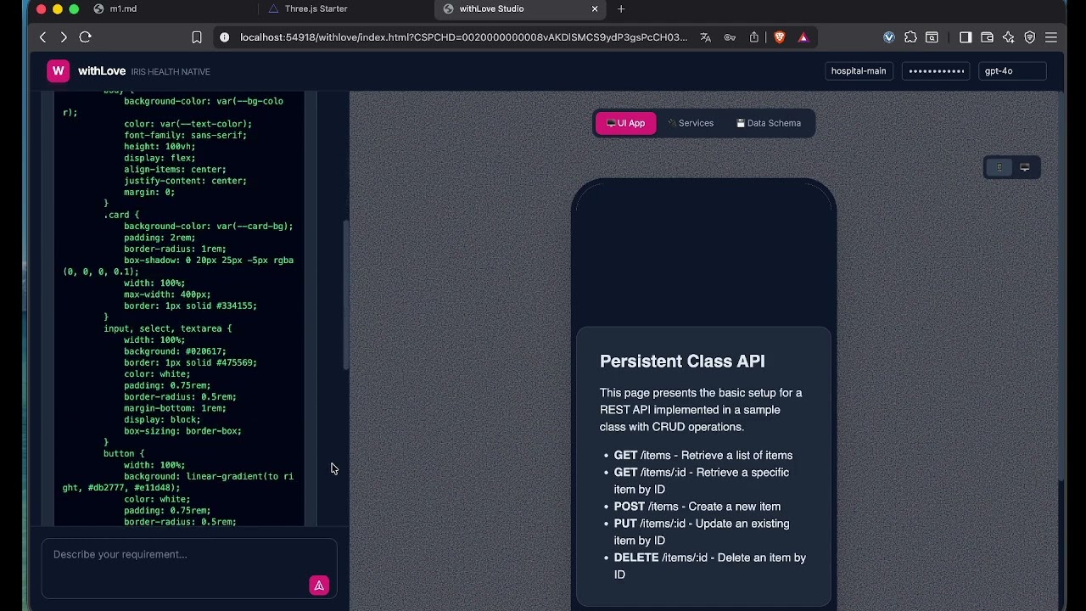Click the 'This page presents the basic setup' paragraph
Screen dimensions: 1086x611
tap(701, 410)
